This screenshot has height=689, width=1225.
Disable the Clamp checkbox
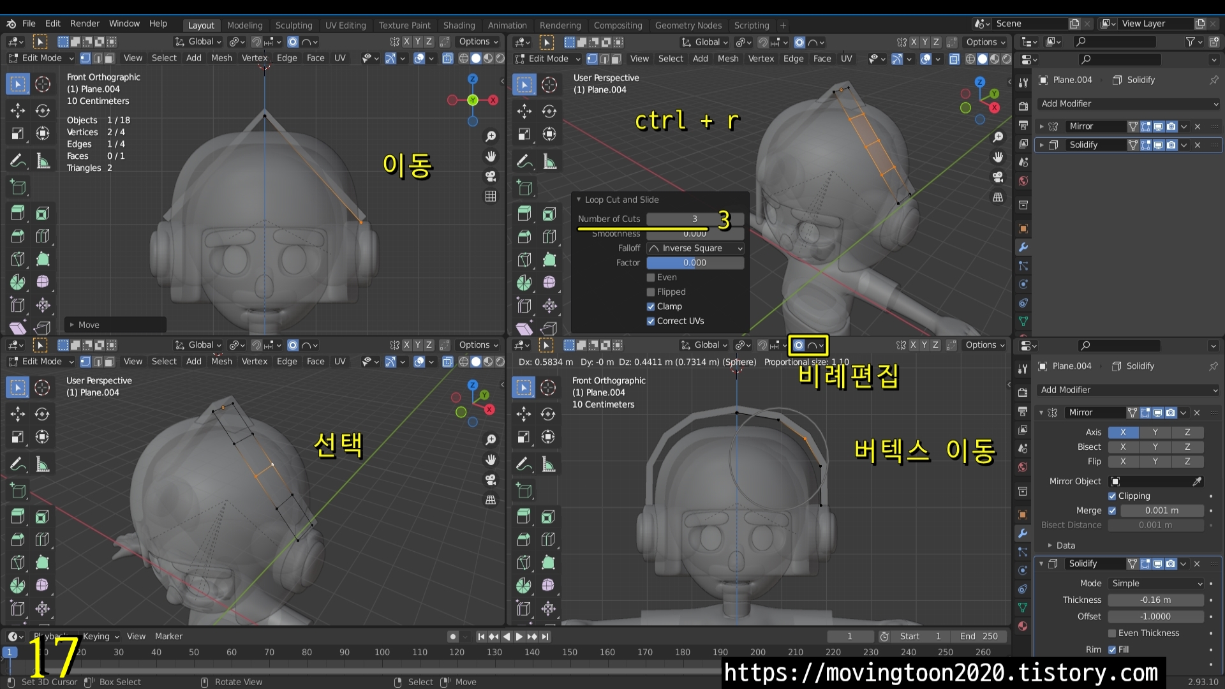point(651,307)
